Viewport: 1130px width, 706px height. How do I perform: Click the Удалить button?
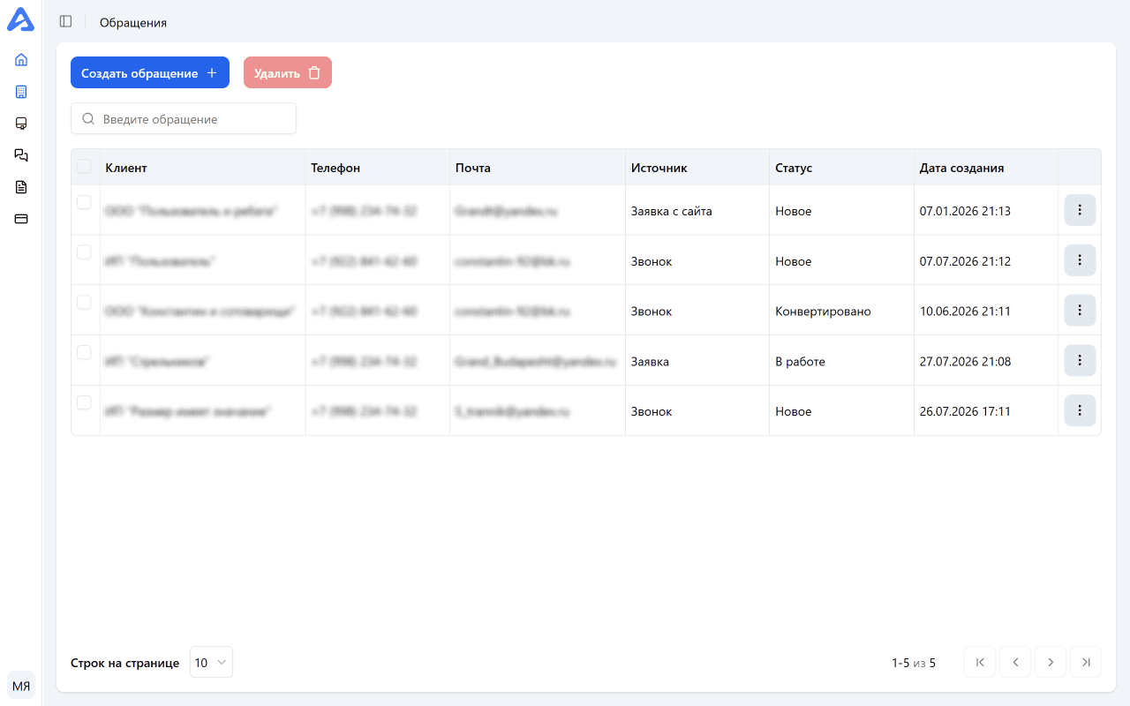tap(288, 72)
